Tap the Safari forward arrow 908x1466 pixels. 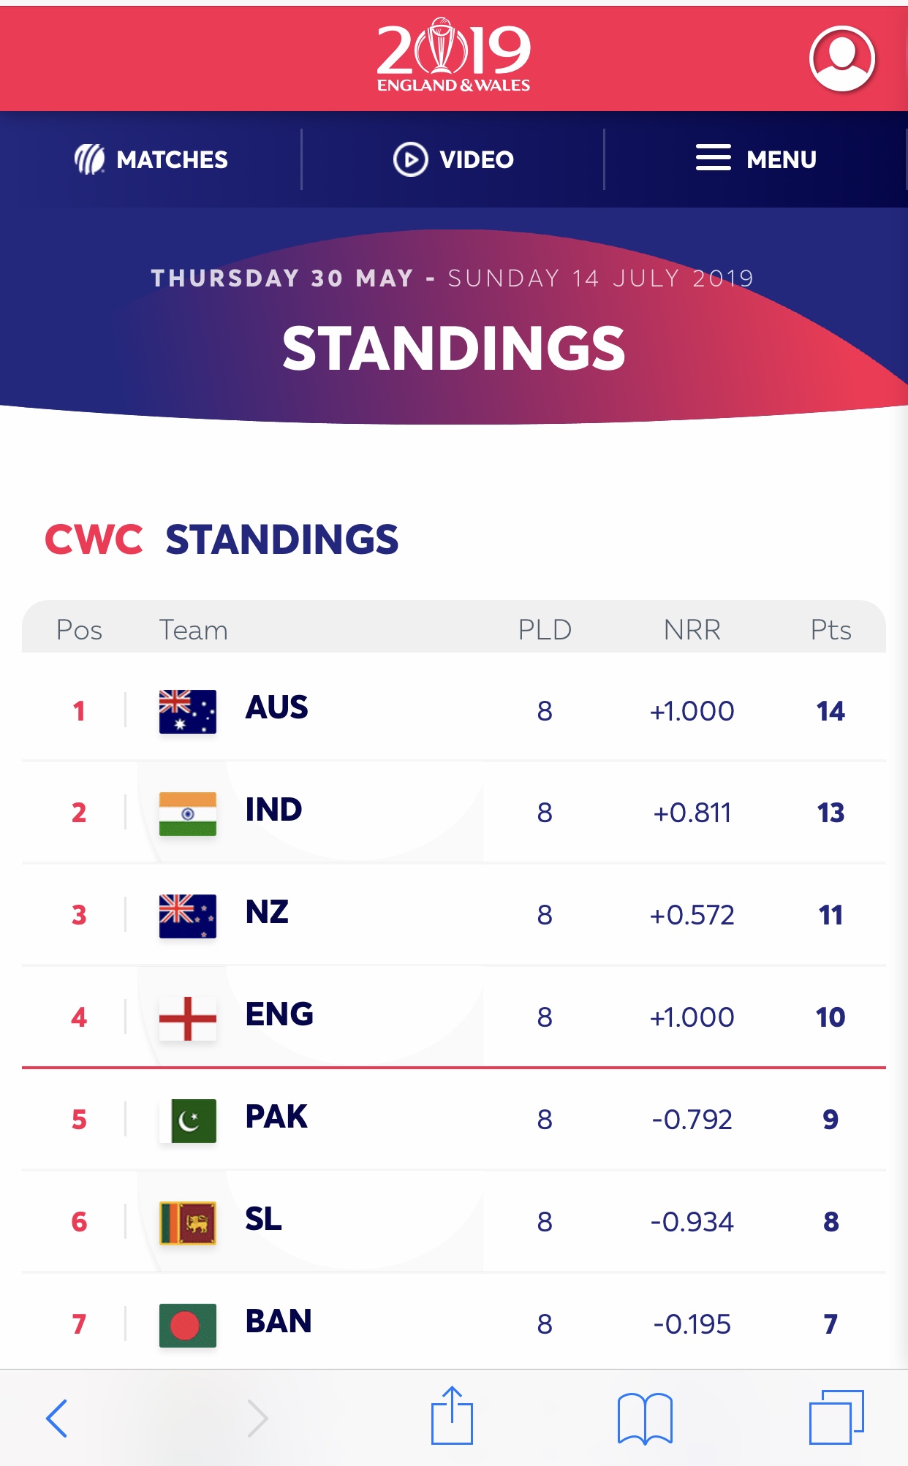[x=257, y=1418]
